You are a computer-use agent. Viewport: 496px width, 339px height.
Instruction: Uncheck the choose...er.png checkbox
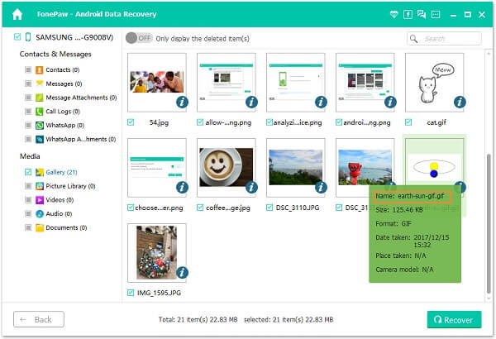coord(131,208)
